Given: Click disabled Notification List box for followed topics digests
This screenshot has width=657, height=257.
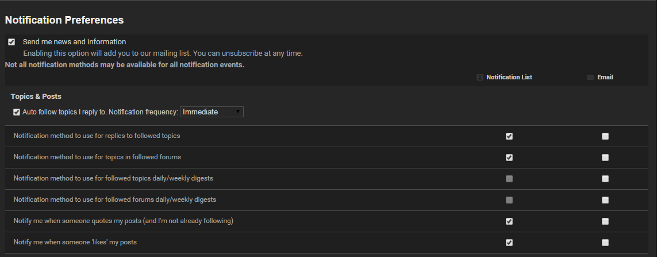Looking at the screenshot, I should click(x=509, y=179).
